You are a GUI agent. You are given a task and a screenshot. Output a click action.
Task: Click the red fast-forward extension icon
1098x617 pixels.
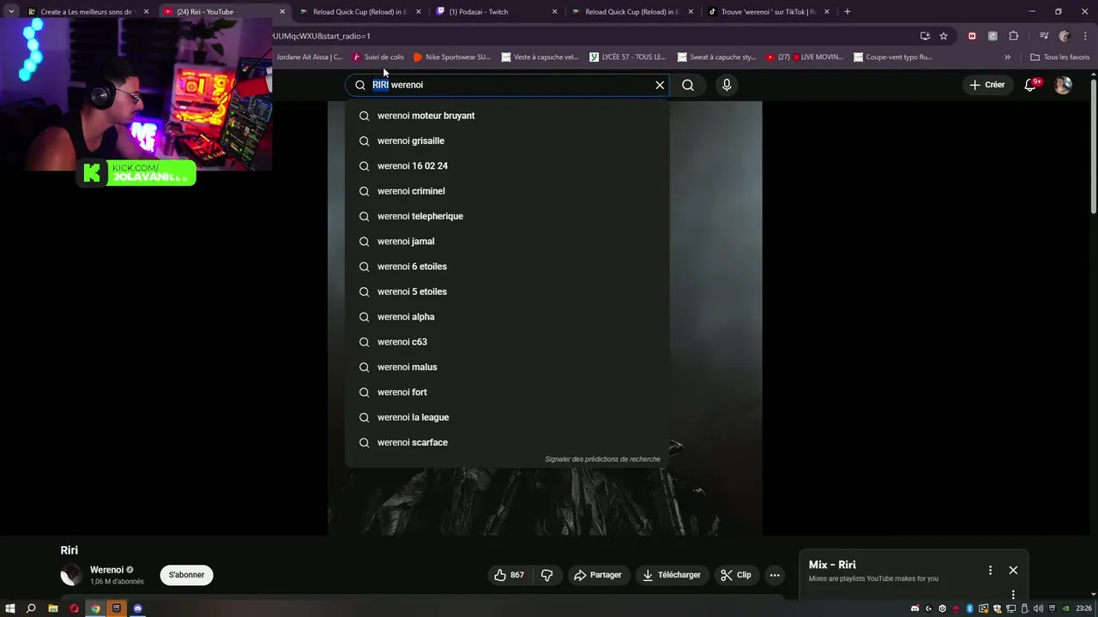(972, 36)
